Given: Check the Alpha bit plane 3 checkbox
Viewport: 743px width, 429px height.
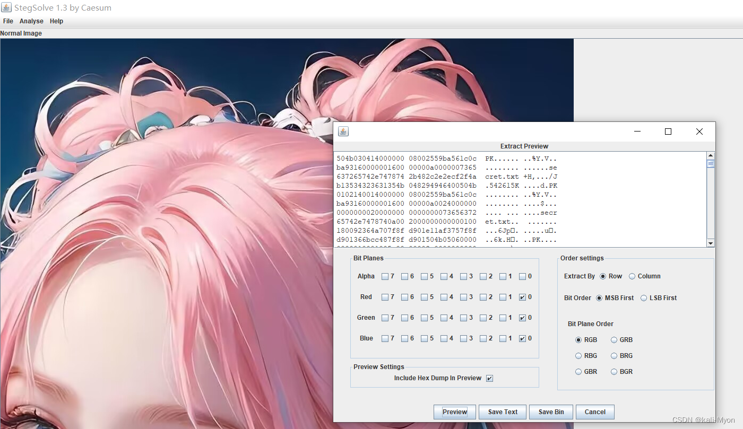Looking at the screenshot, I should click(x=463, y=276).
